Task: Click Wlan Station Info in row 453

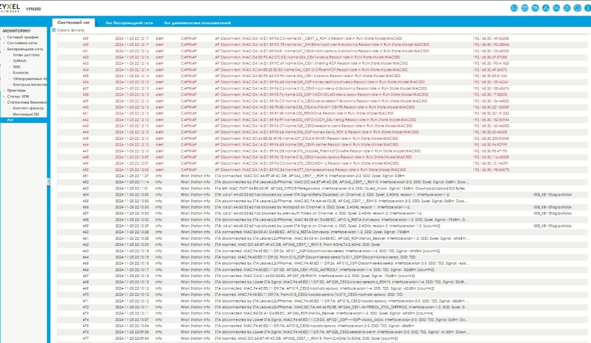Action: click(195, 188)
